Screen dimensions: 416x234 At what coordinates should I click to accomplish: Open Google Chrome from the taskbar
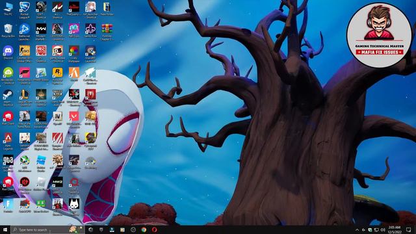point(144,229)
